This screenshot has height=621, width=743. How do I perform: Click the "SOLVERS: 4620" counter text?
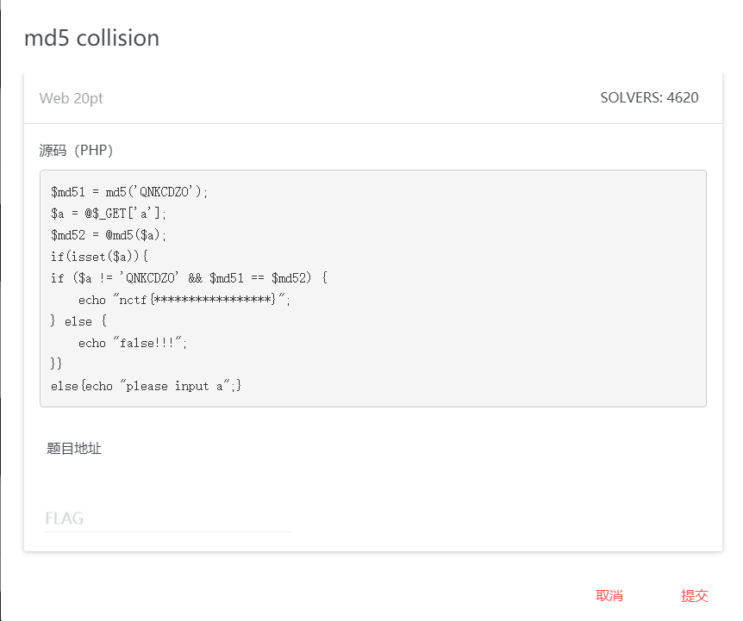649,97
